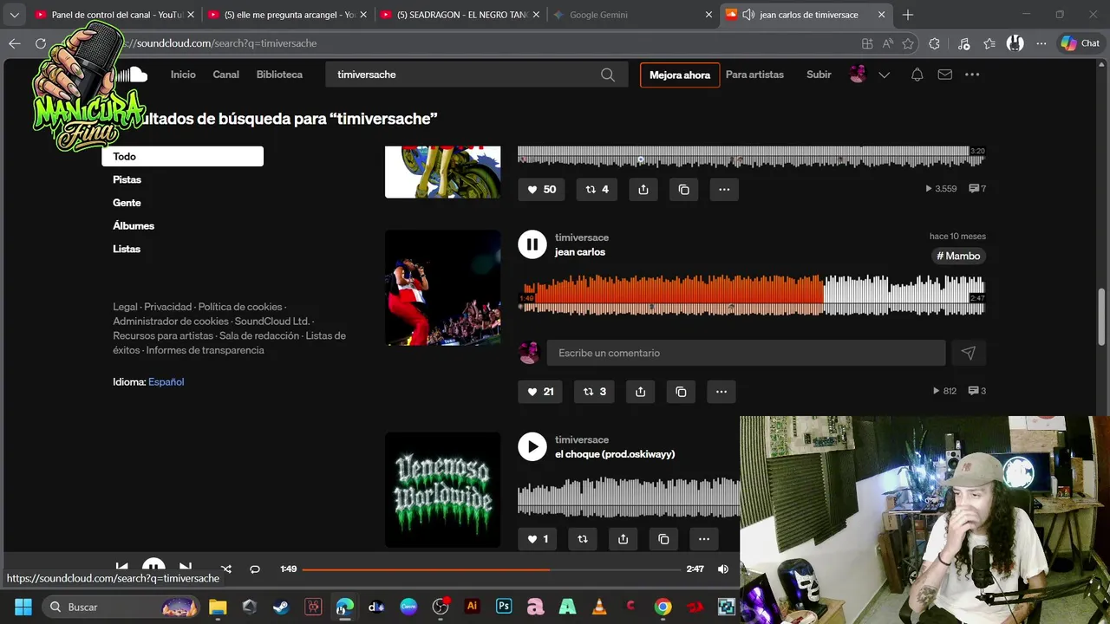This screenshot has width=1110, height=624.
Task: Click the # Mambo tag
Action: coord(958,256)
